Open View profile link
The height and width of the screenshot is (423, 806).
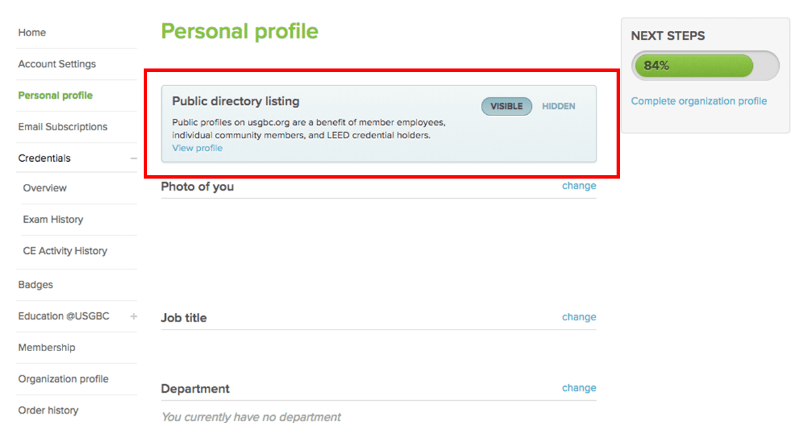pos(197,148)
